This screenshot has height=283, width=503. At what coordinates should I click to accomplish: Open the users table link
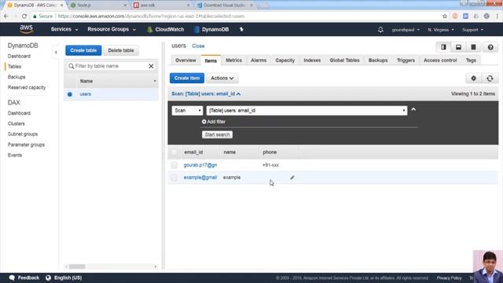(86, 94)
